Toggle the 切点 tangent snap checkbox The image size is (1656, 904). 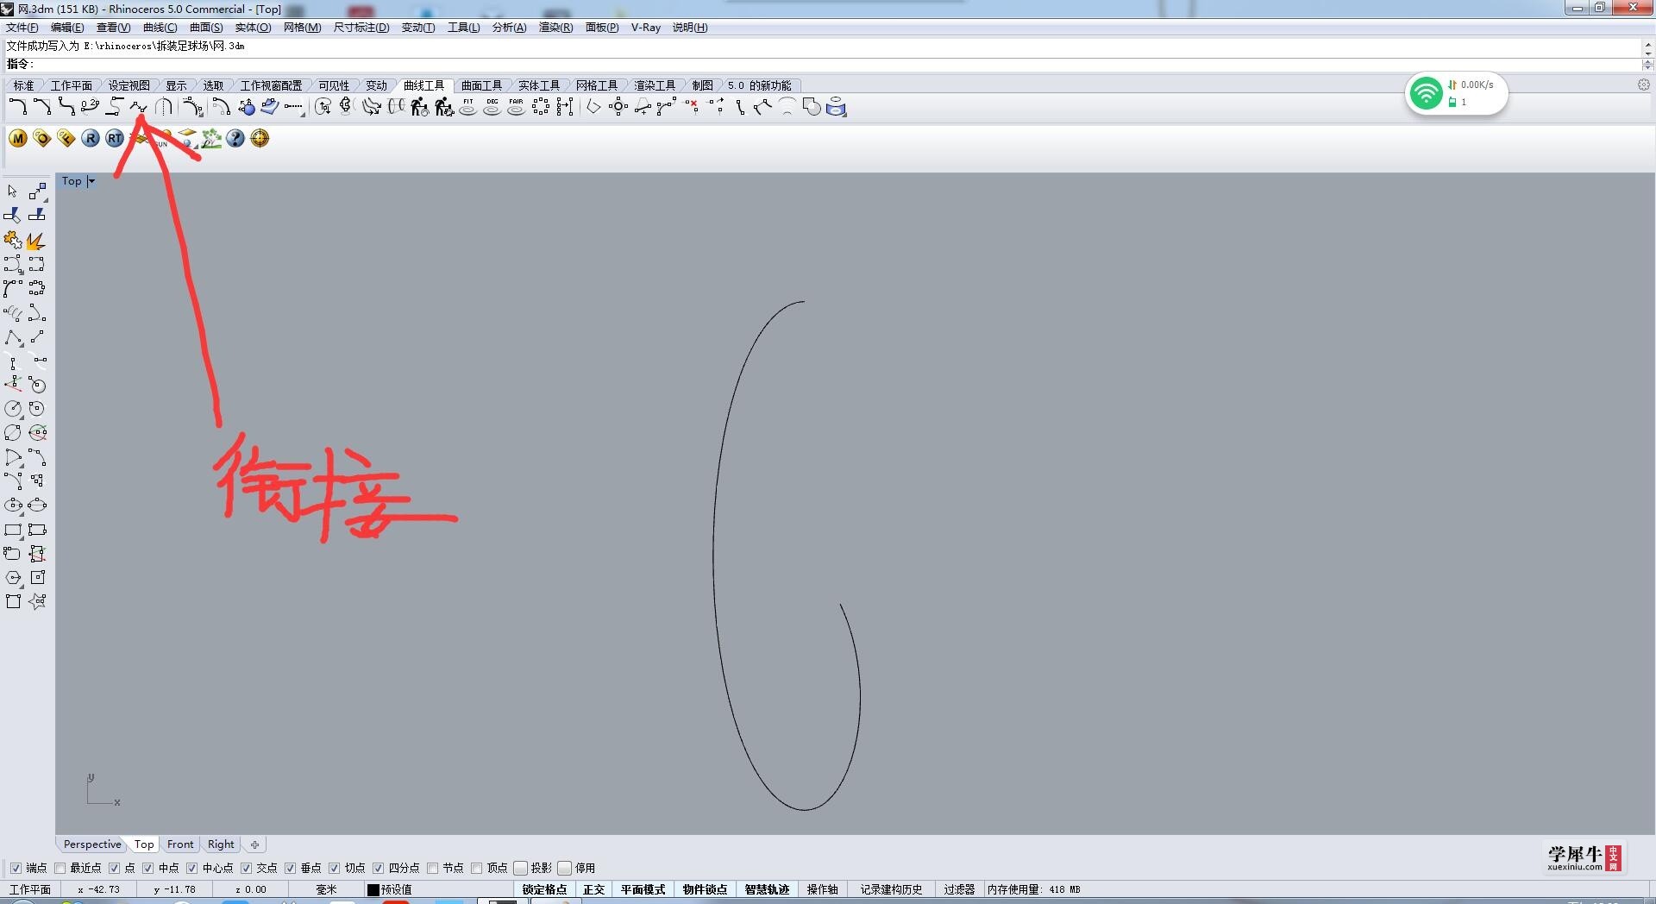[334, 868]
